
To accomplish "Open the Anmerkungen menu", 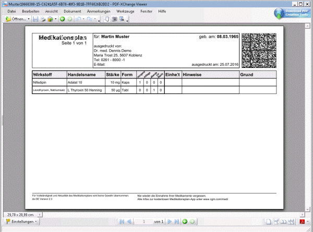I will [99, 11].
